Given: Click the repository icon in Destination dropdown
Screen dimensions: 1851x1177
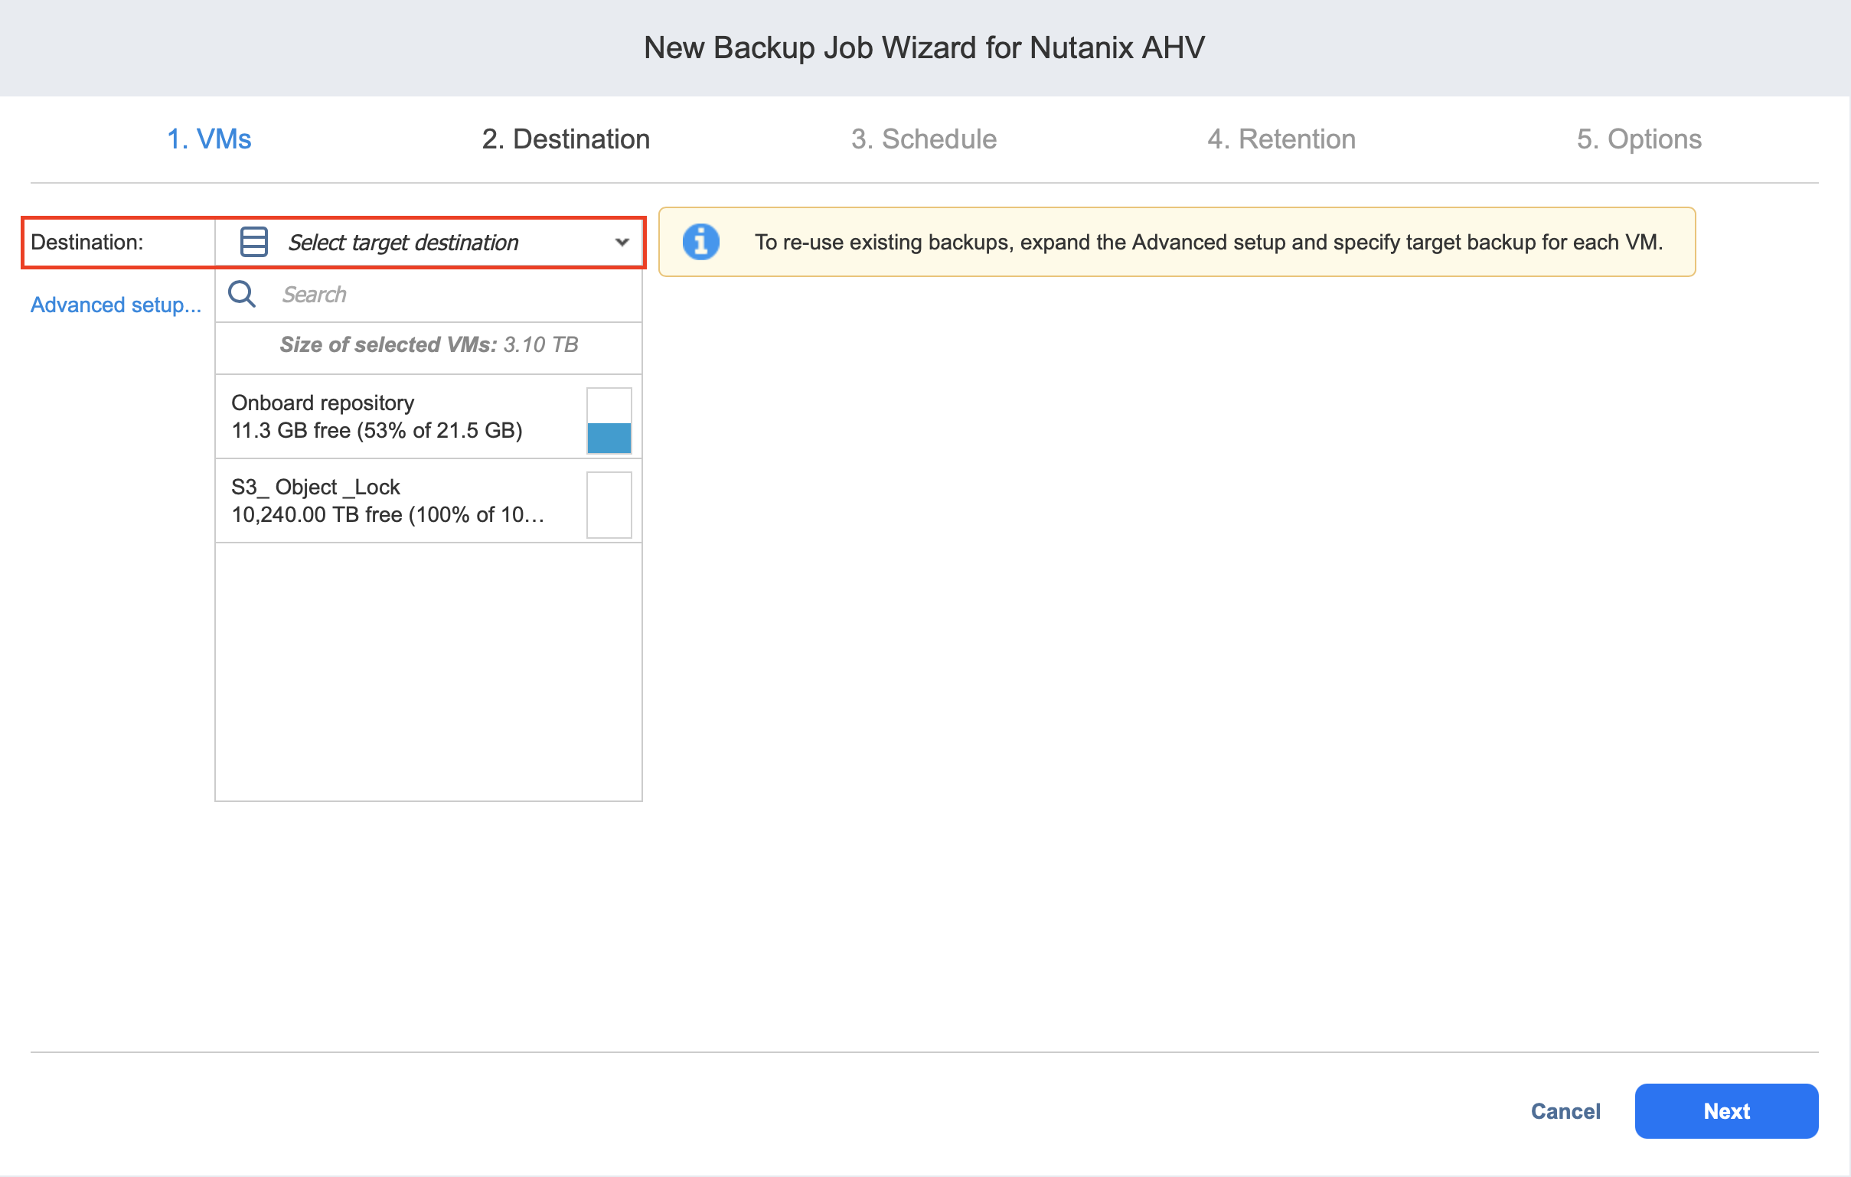Looking at the screenshot, I should [253, 242].
